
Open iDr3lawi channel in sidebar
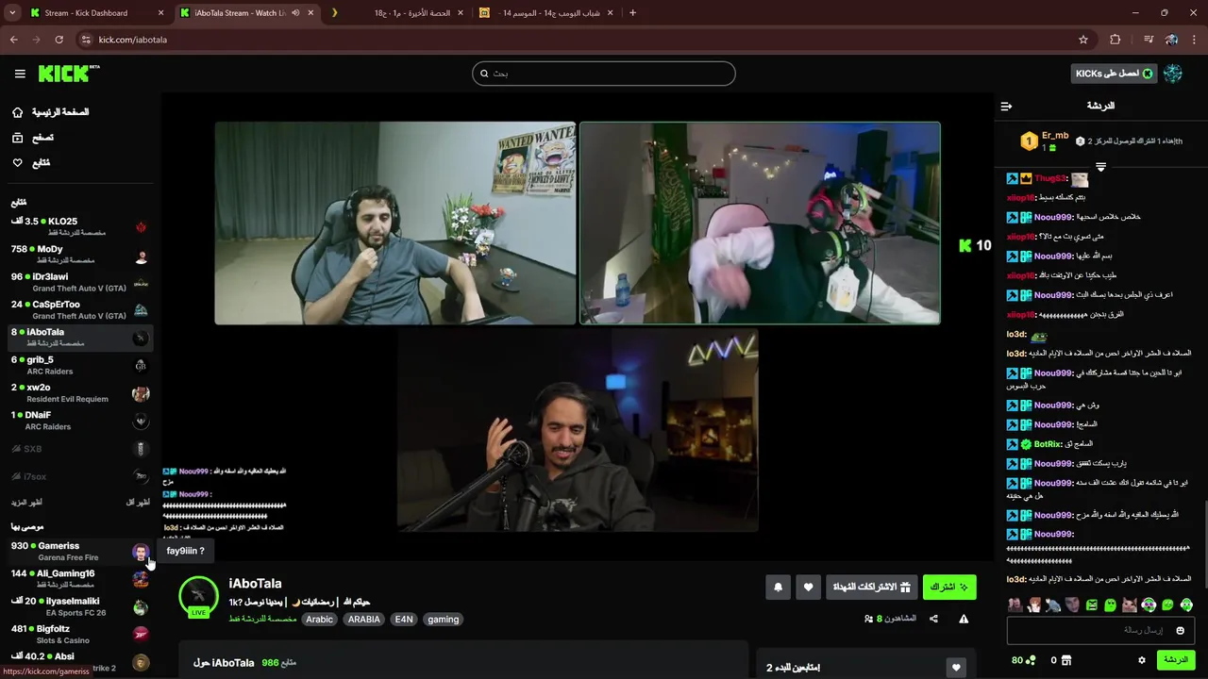[79, 282]
